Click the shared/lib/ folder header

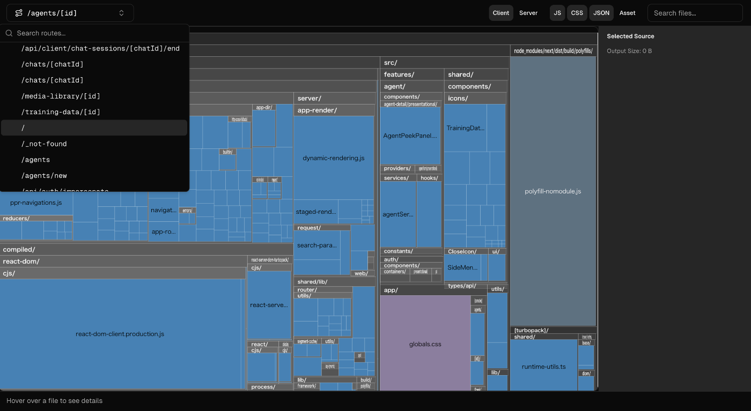334,281
